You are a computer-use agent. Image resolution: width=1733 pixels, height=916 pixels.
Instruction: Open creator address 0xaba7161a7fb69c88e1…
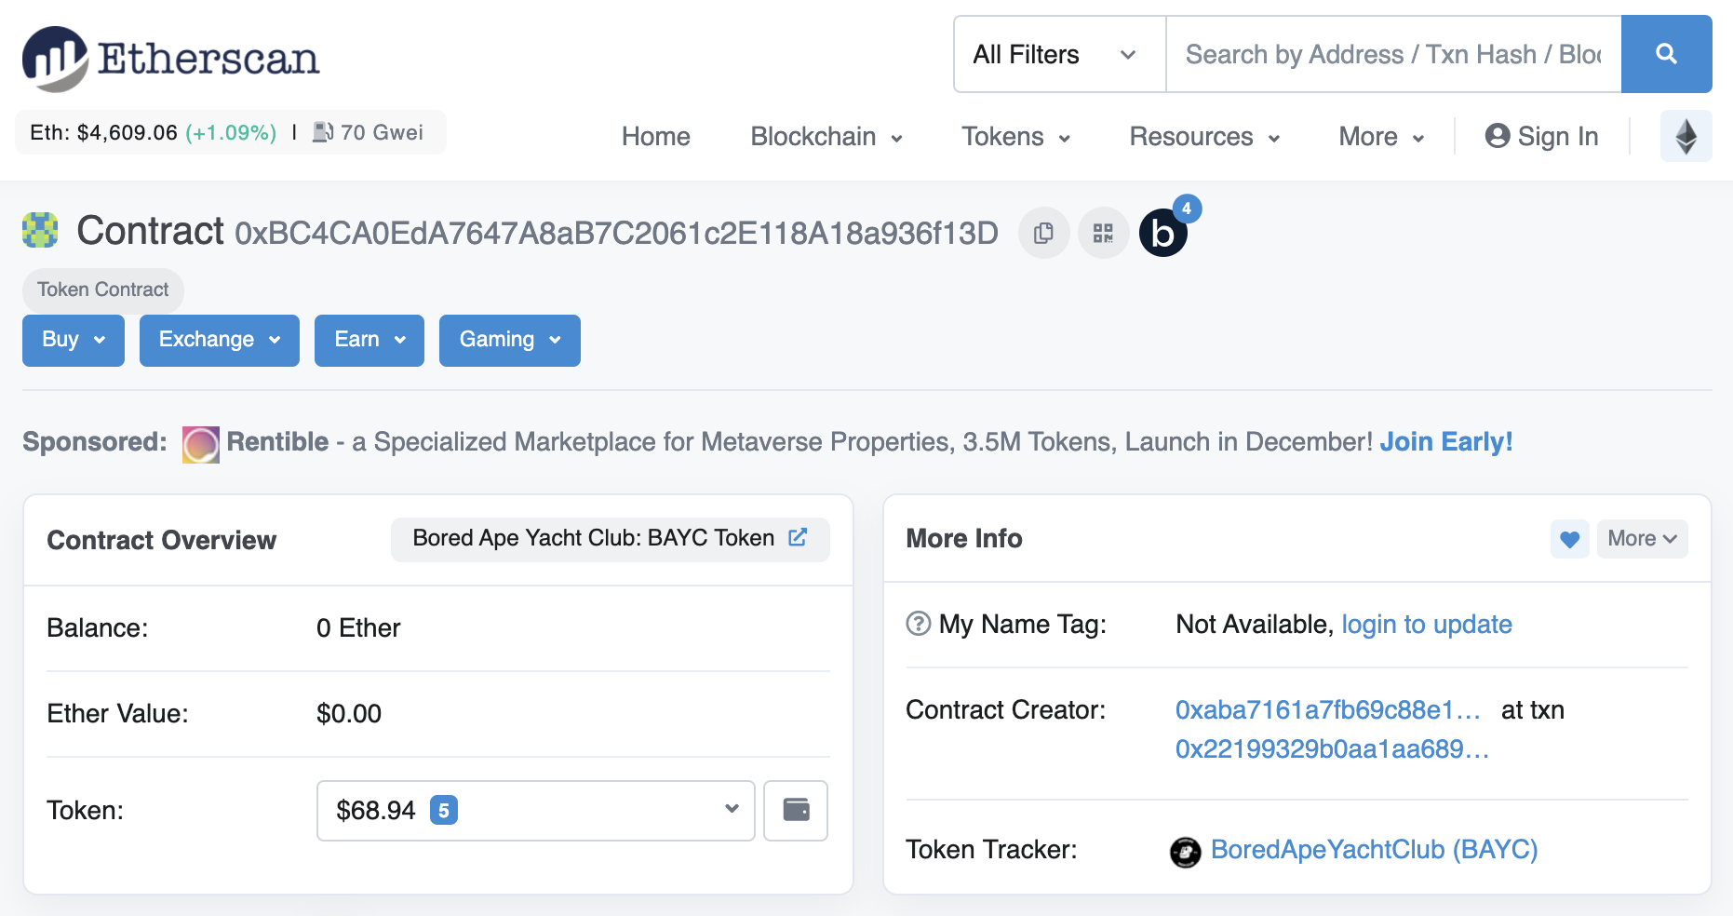[x=1327, y=710]
